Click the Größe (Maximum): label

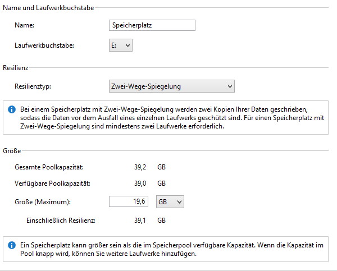coord(43,202)
